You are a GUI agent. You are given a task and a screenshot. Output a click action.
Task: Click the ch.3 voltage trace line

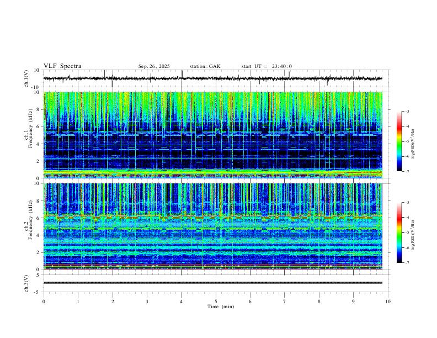point(213,283)
